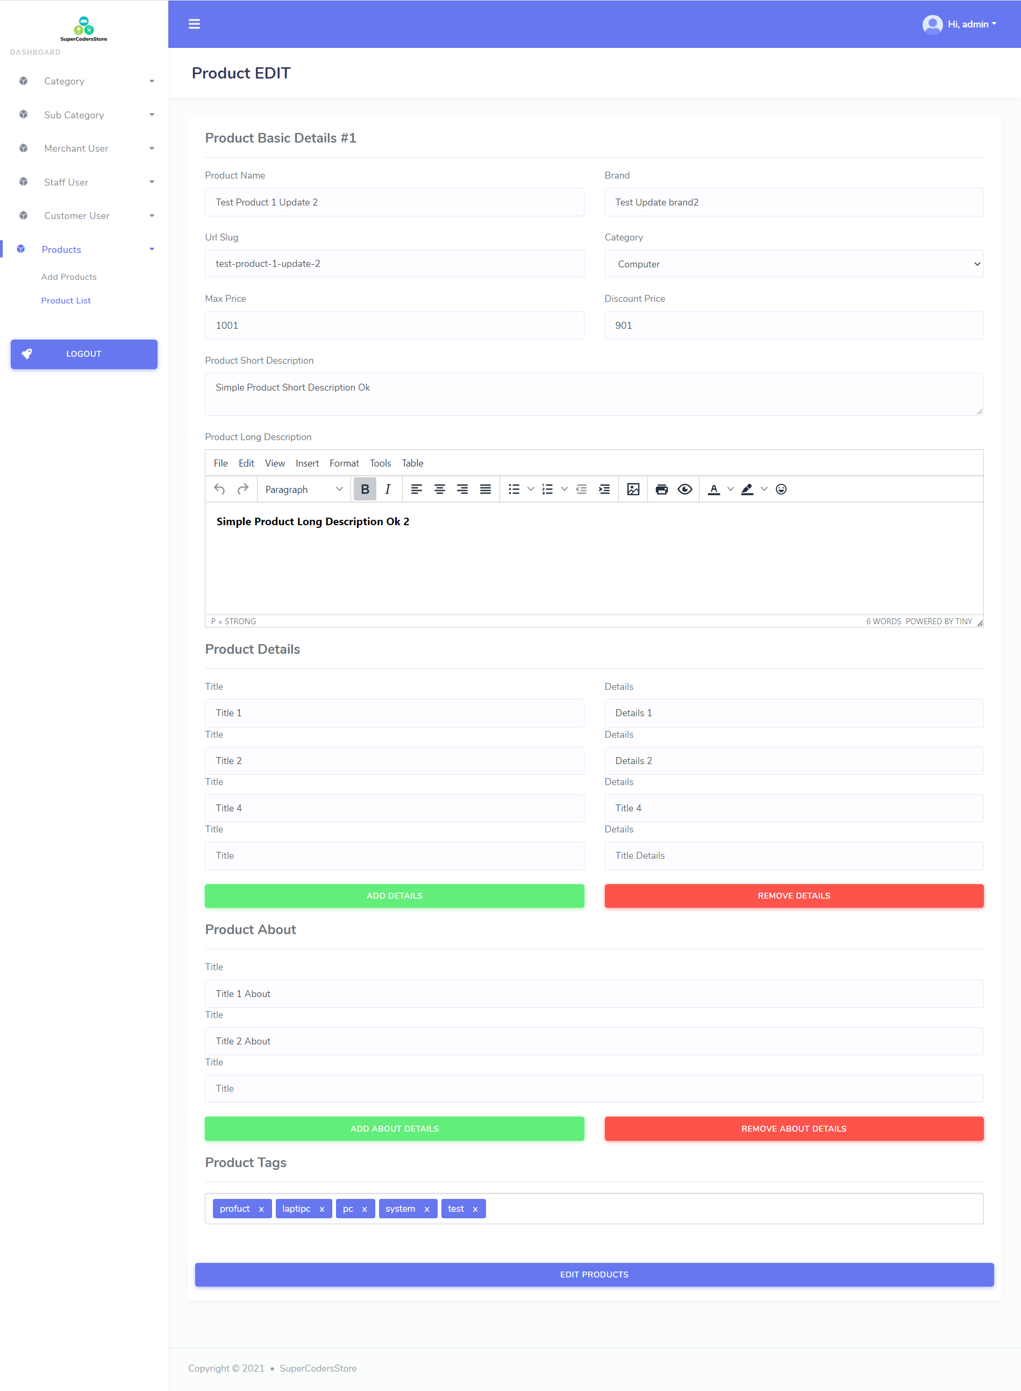Remove the test tag

tap(475, 1209)
